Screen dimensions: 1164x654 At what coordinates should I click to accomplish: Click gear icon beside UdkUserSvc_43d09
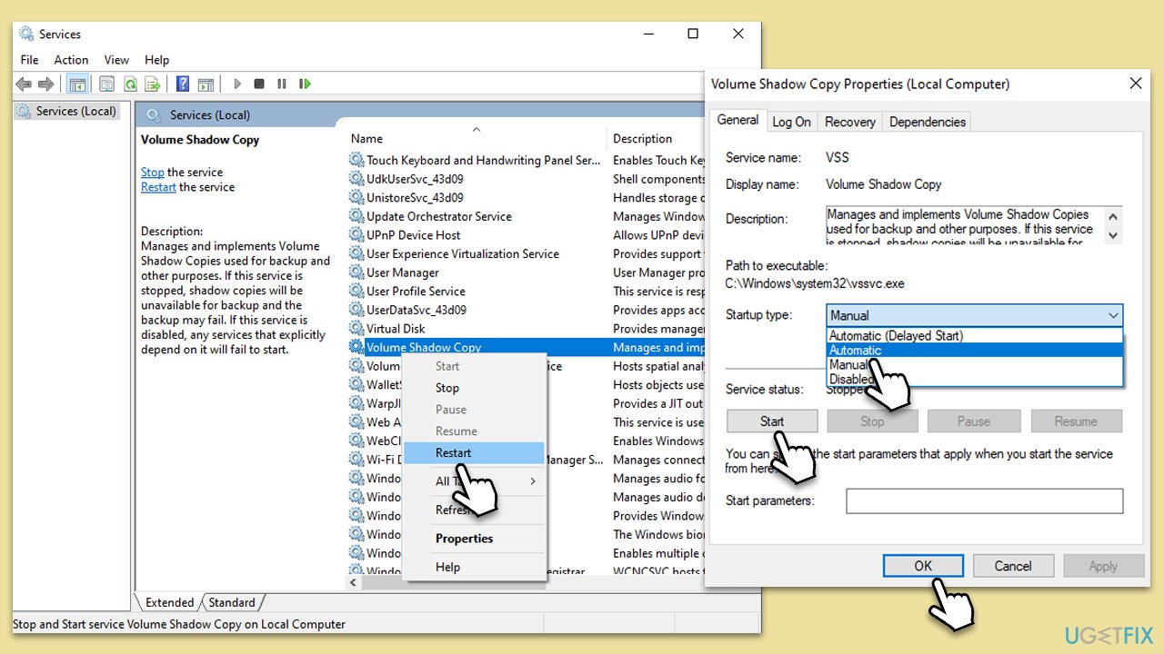356,179
